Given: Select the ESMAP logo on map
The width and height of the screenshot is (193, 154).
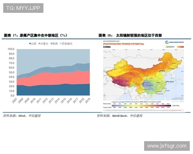Looking at the screenshot, I should point(170,47).
